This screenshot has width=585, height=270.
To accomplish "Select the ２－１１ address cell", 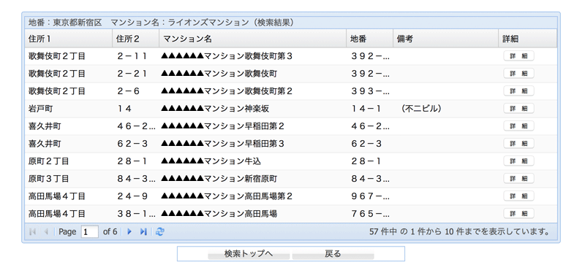I will pyautogui.click(x=136, y=56).
